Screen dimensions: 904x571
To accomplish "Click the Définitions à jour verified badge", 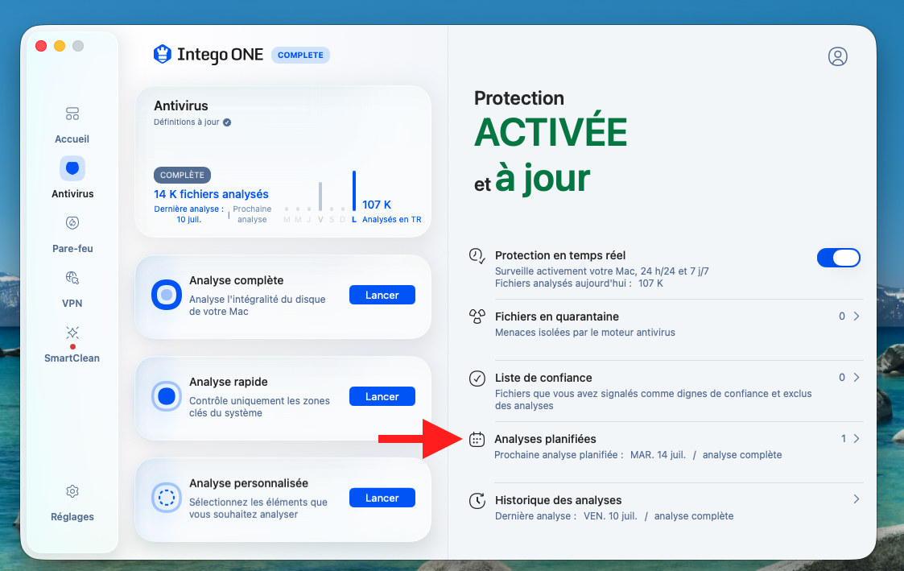I will [x=227, y=122].
